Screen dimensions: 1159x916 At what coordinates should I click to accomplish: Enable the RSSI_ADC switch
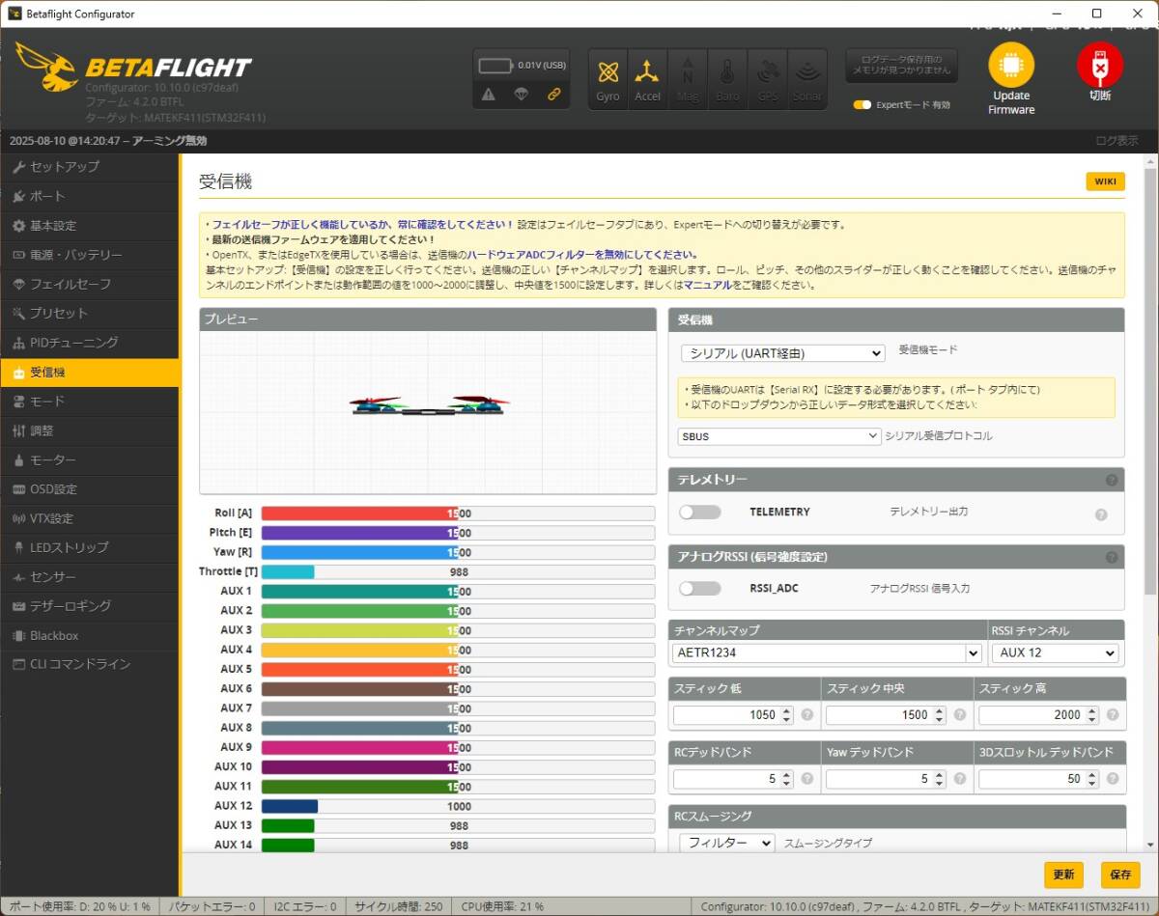(x=700, y=588)
